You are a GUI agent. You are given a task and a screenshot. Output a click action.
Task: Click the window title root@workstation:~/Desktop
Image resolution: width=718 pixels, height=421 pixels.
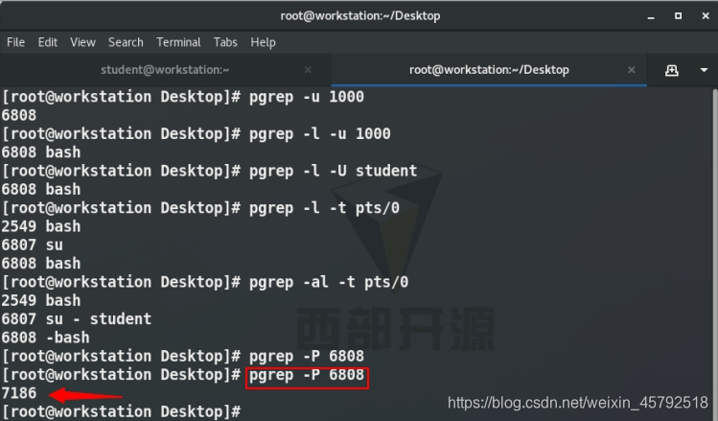click(360, 16)
